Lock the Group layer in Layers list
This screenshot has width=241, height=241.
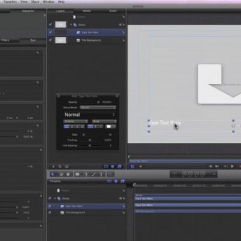pyautogui.click(x=124, y=25)
